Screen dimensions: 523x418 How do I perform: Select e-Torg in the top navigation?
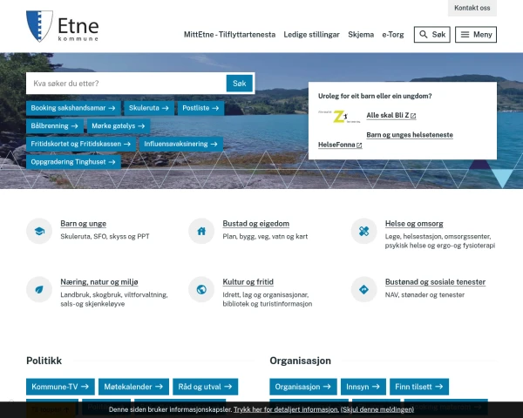click(392, 35)
